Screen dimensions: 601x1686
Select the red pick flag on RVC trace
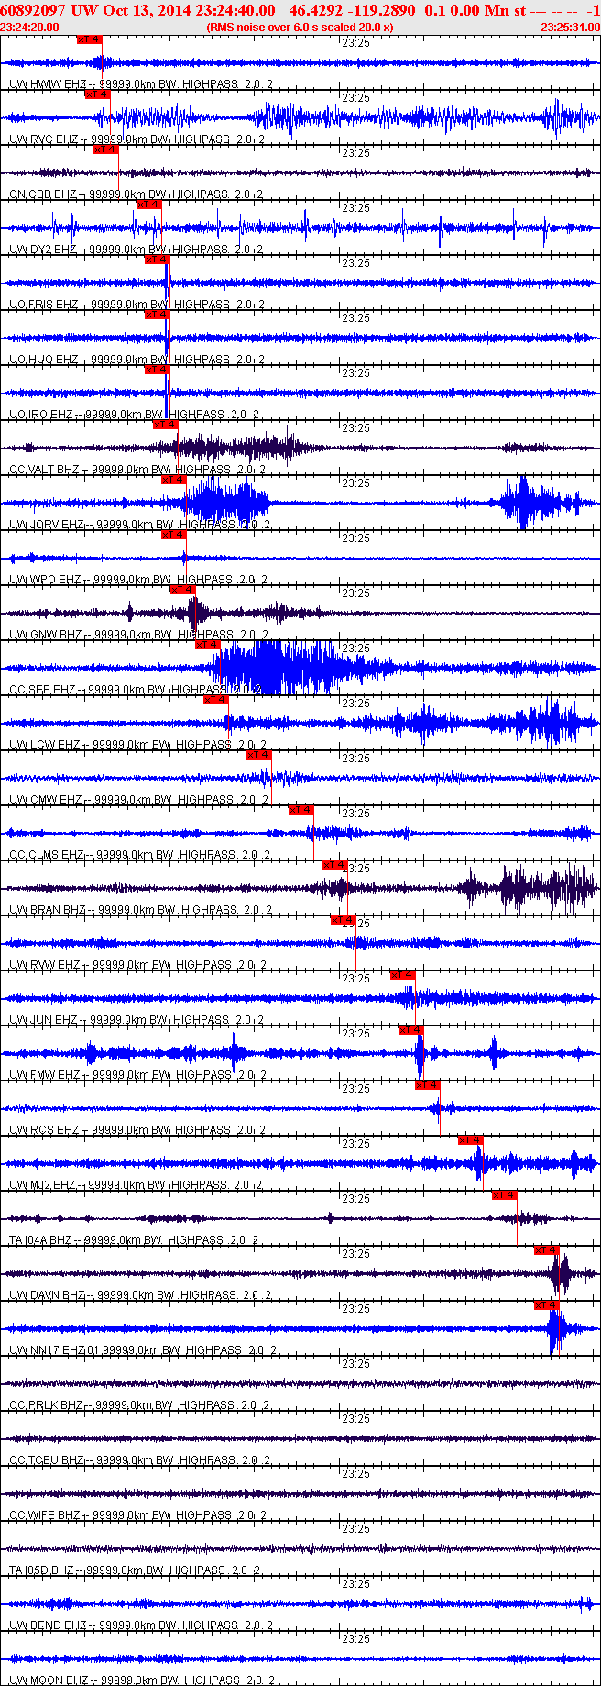click(x=98, y=94)
